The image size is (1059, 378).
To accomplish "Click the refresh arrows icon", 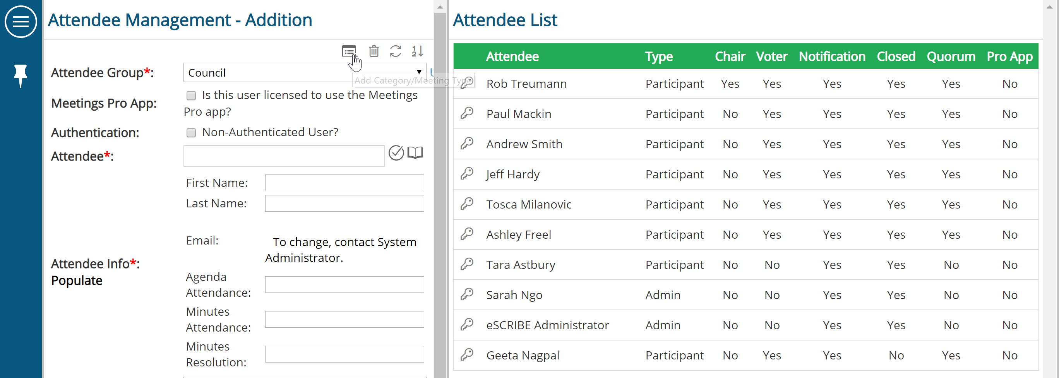I will point(396,51).
